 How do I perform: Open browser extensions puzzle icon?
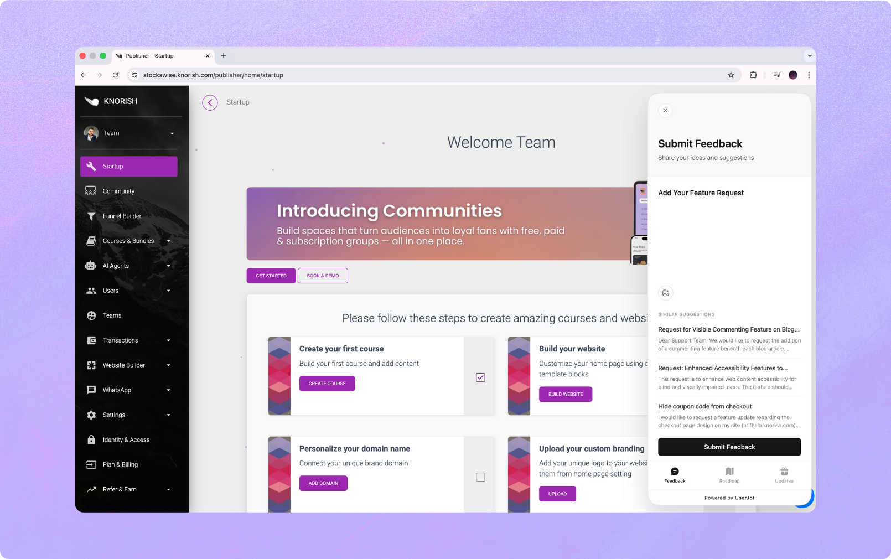[x=753, y=75]
